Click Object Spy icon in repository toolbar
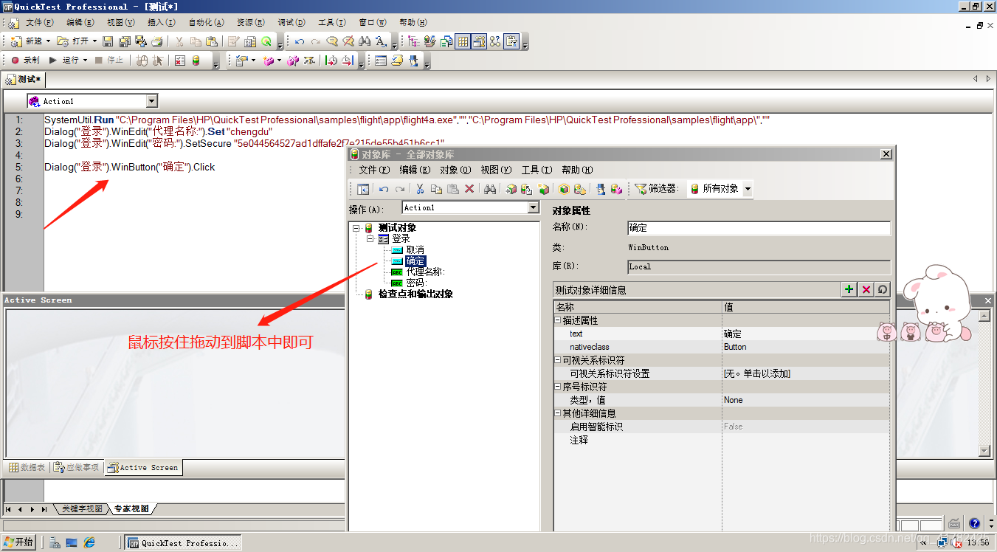997x552 pixels. [601, 189]
